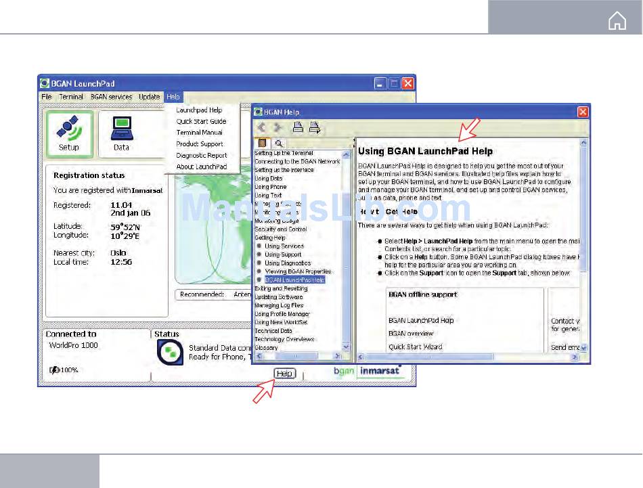Viewport: 643px width, 488px height.
Task: Open Exiting and Resetting topic
Action: (281, 288)
